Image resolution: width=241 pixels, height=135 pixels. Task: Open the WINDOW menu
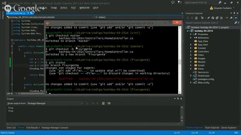pos(84,8)
